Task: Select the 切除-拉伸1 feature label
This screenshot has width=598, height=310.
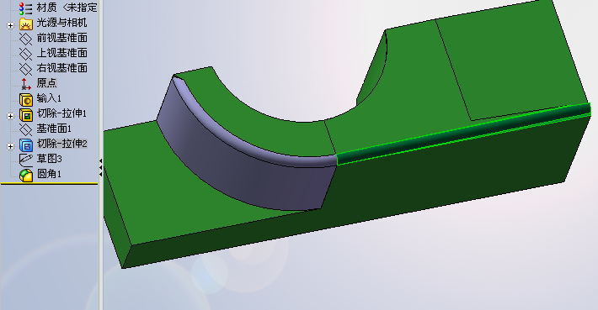Action: 61,113
